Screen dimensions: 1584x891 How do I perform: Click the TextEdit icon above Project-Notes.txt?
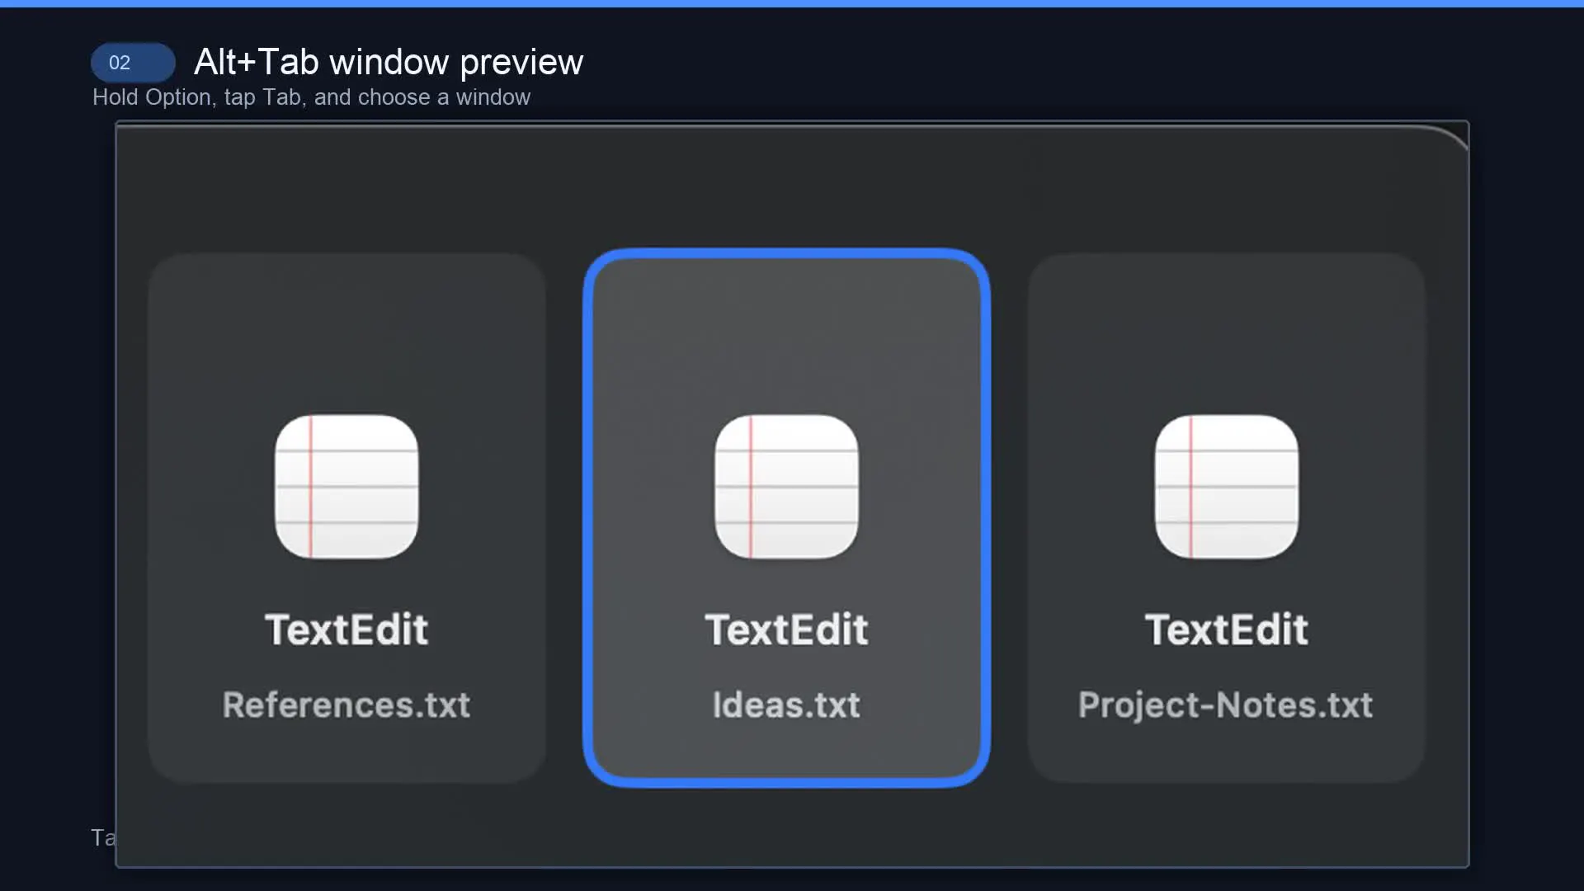[x=1227, y=487]
